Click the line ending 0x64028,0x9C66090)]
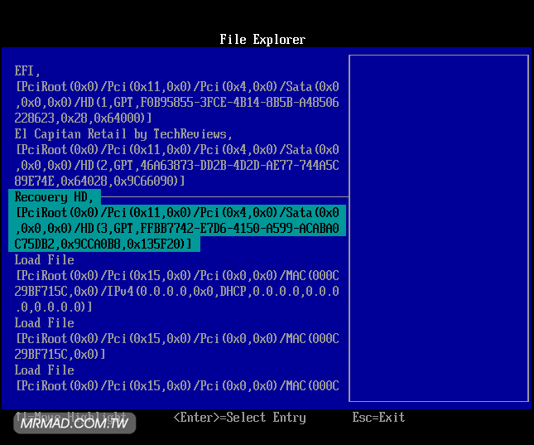The width and height of the screenshot is (534, 445). (x=99, y=181)
